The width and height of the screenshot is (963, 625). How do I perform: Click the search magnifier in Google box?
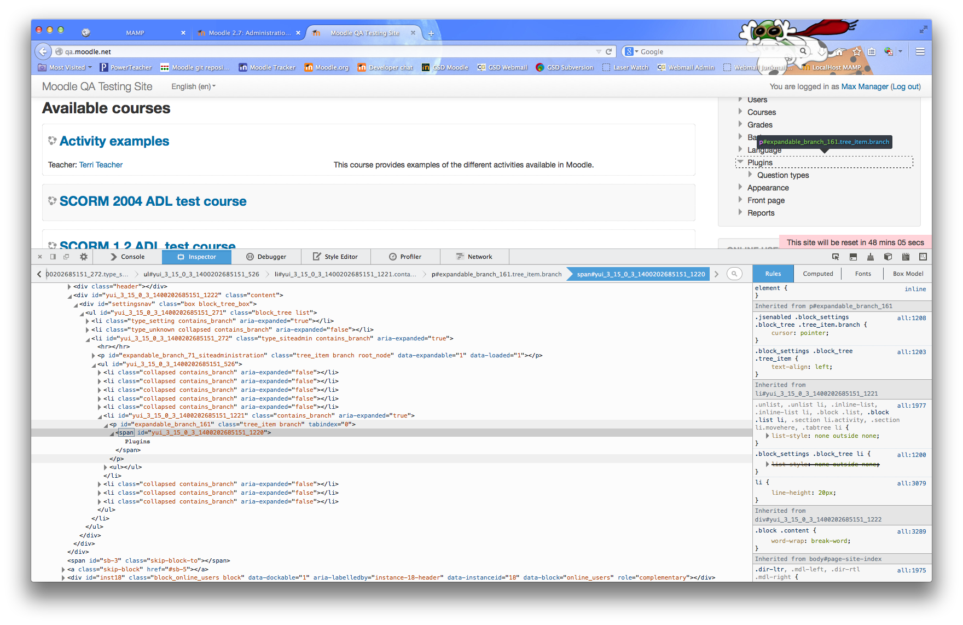803,51
